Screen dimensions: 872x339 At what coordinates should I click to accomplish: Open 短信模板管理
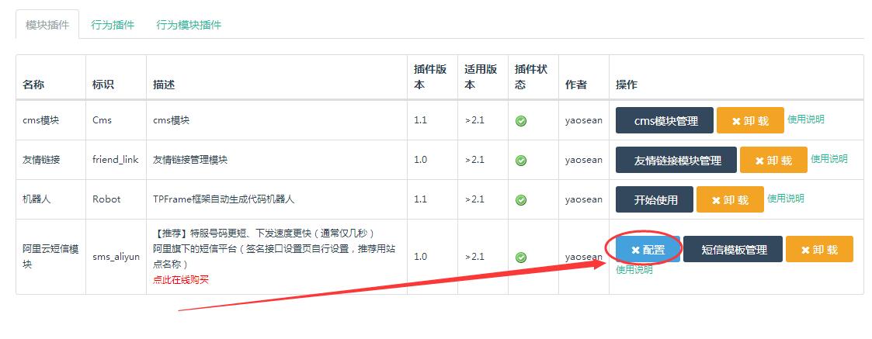[733, 250]
